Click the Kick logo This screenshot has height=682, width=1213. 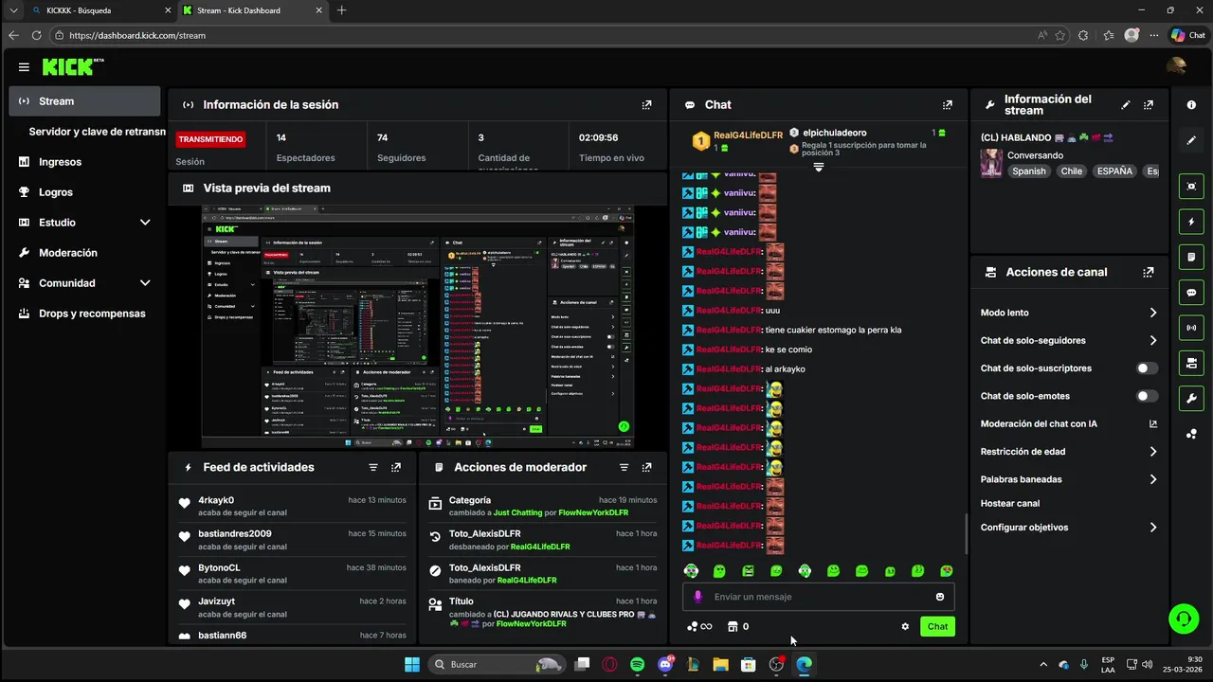pyautogui.click(x=72, y=67)
